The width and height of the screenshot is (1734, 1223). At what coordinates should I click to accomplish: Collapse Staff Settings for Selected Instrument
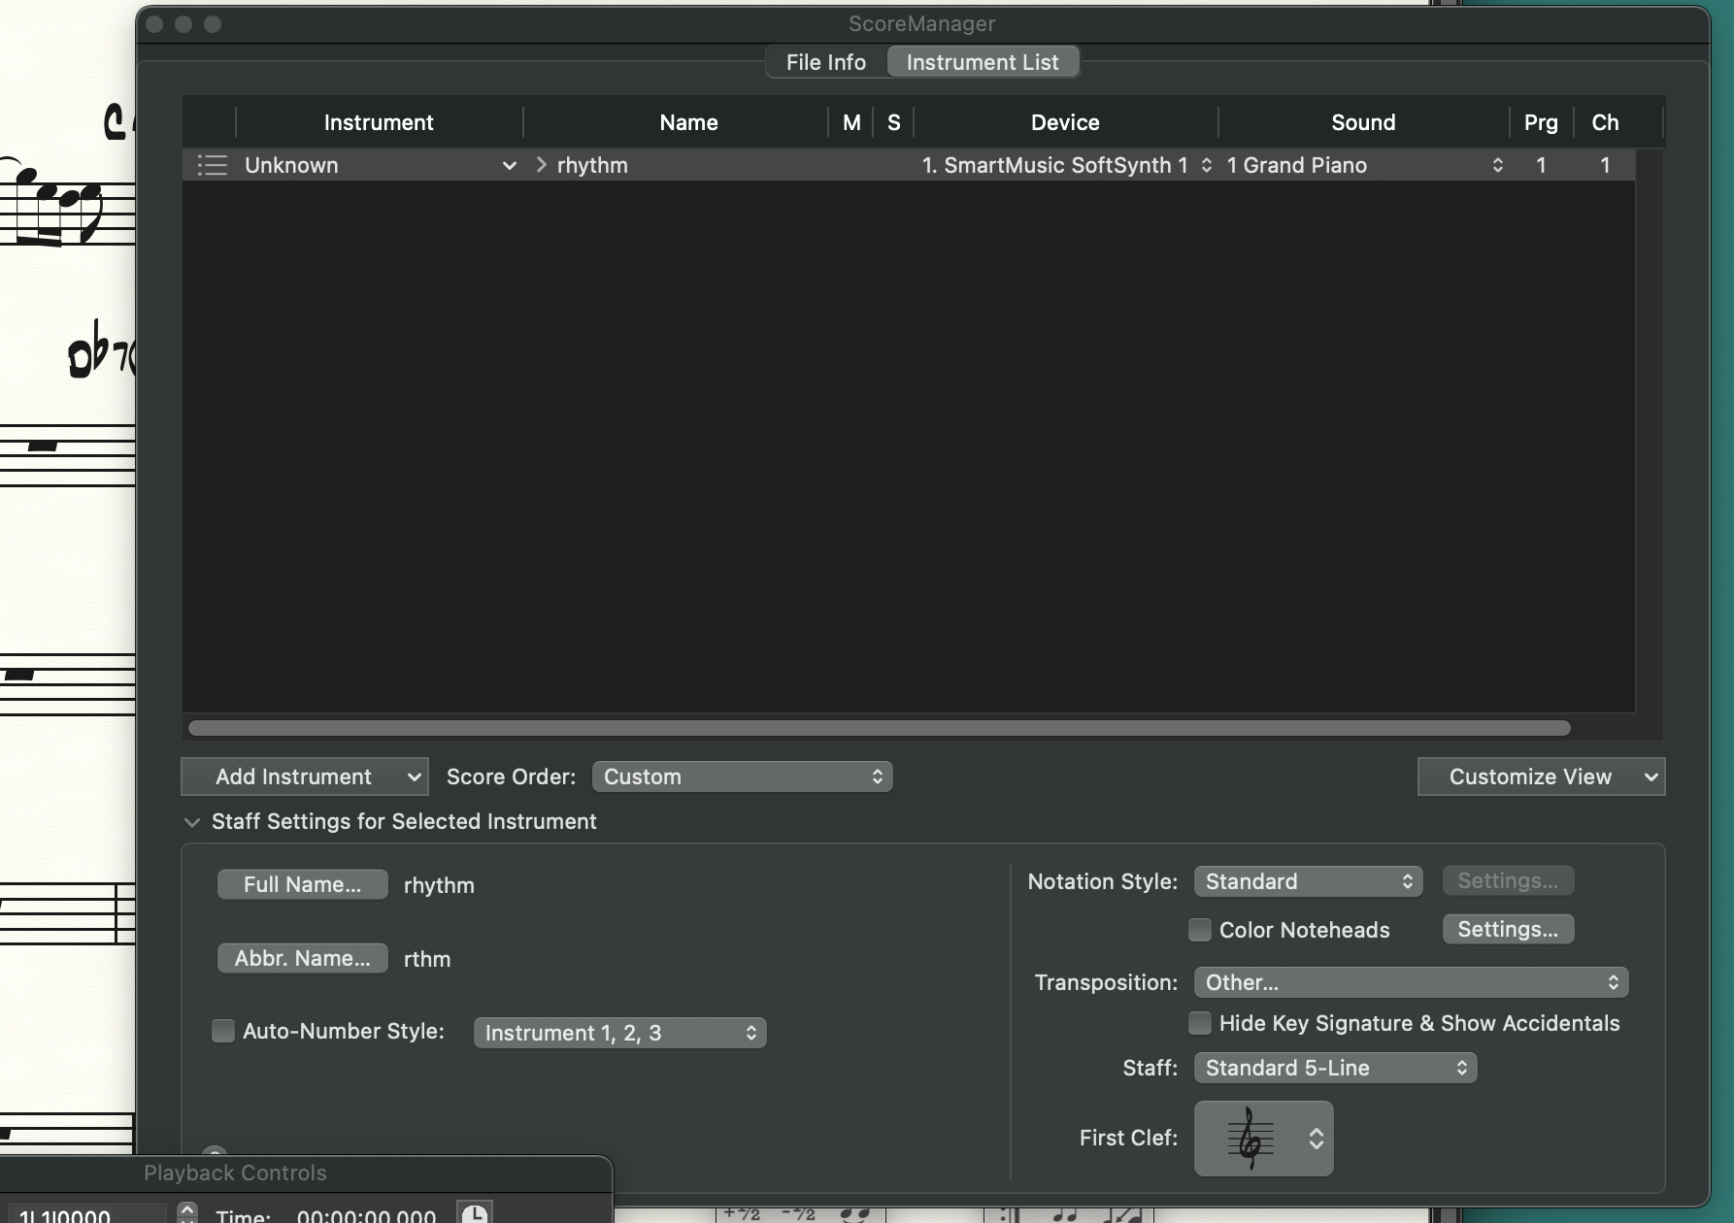[x=192, y=822]
